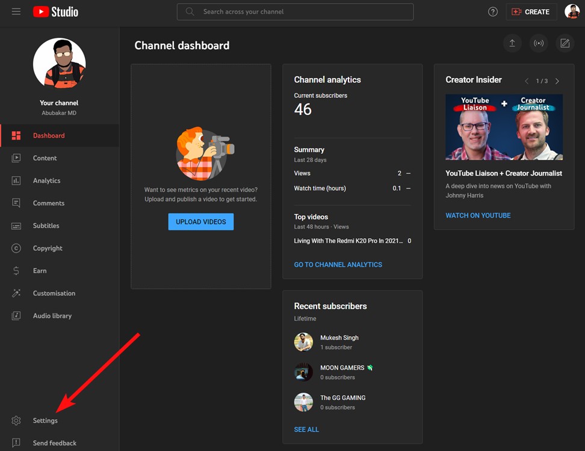Click the CREATE button
Image resolution: width=585 pixels, height=451 pixels.
531,12
